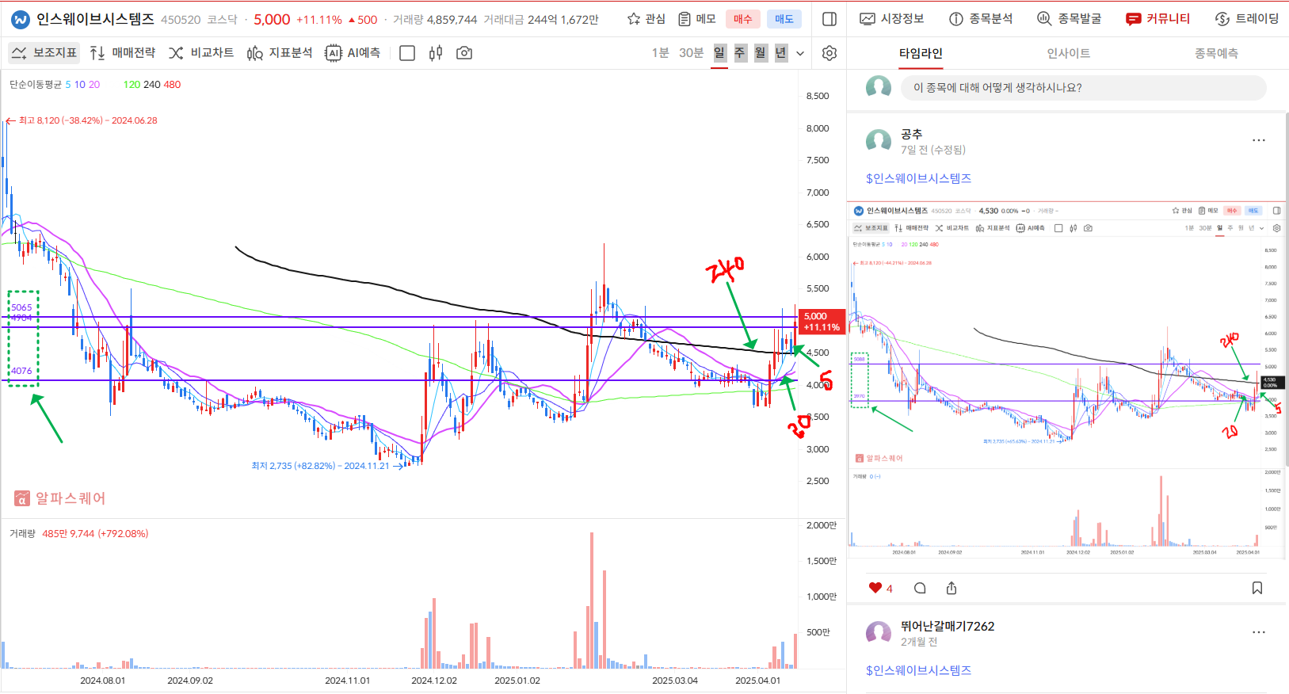Click the 단순이동평균 indicator label
Screen dimensions: 1289x694
[x=35, y=85]
